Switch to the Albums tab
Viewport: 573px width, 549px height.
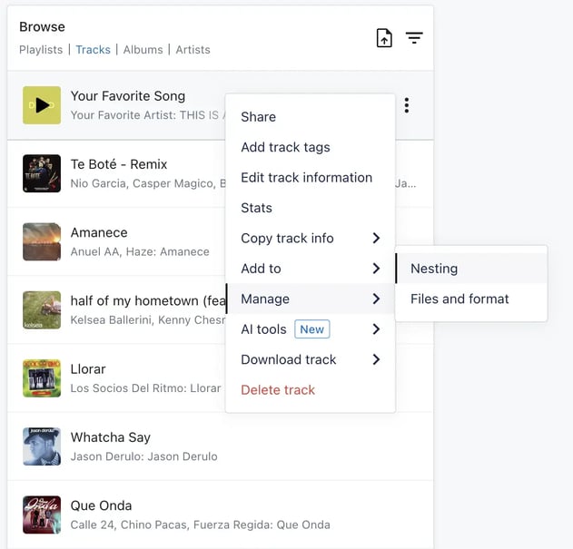[x=143, y=50]
